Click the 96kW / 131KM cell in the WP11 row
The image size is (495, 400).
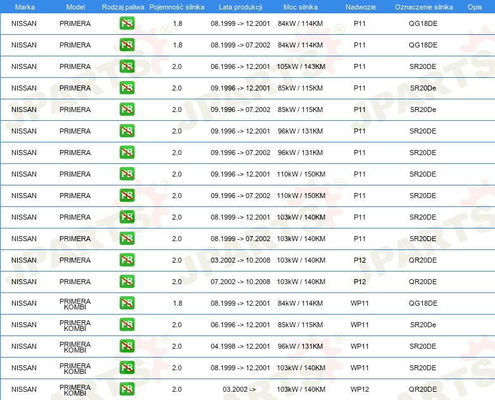click(300, 346)
